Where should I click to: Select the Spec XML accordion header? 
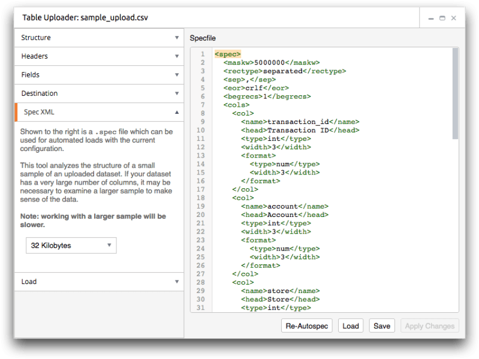click(99, 112)
